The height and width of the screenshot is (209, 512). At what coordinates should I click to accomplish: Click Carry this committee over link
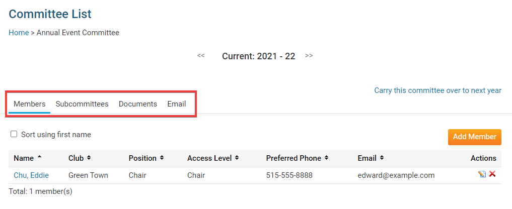437,90
